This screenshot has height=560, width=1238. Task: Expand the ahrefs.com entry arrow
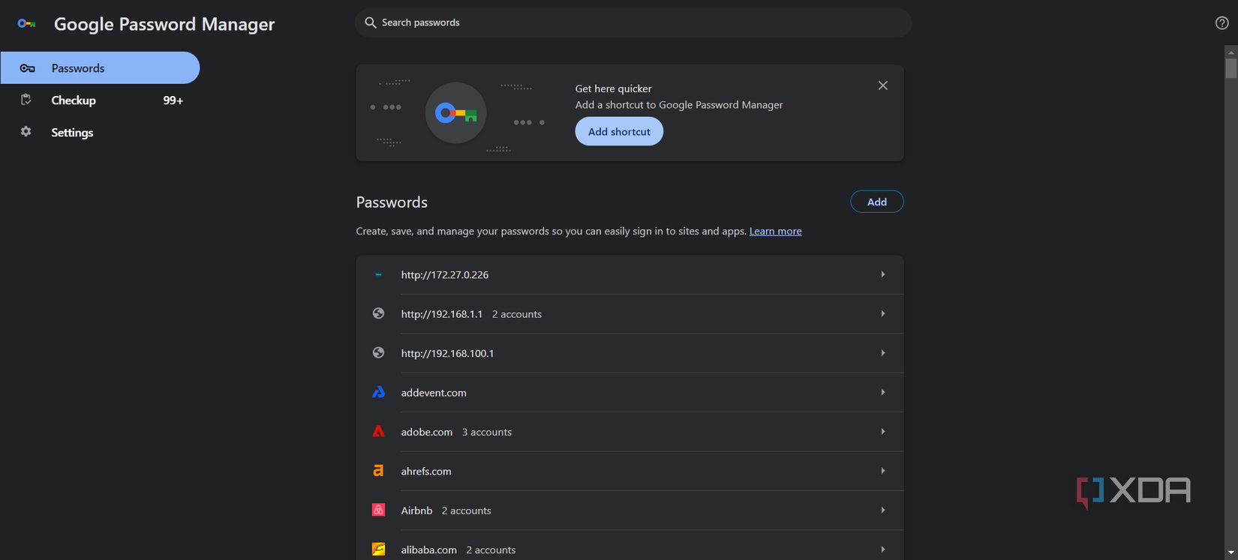tap(883, 471)
